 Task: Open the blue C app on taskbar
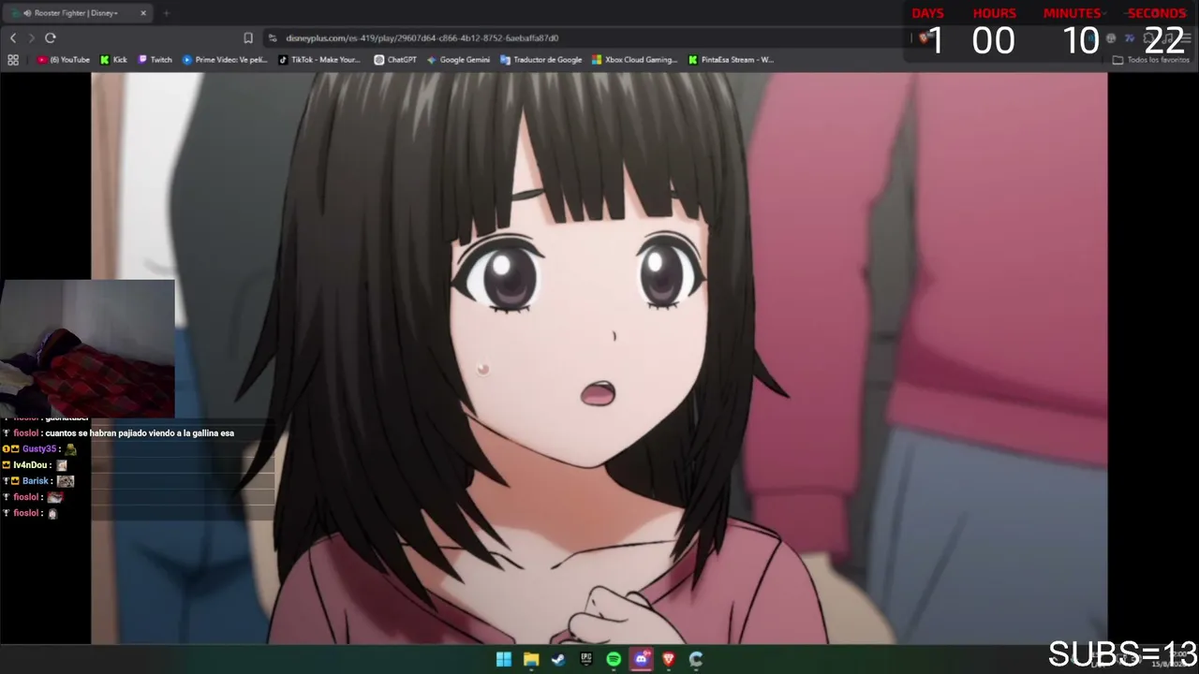[696, 659]
